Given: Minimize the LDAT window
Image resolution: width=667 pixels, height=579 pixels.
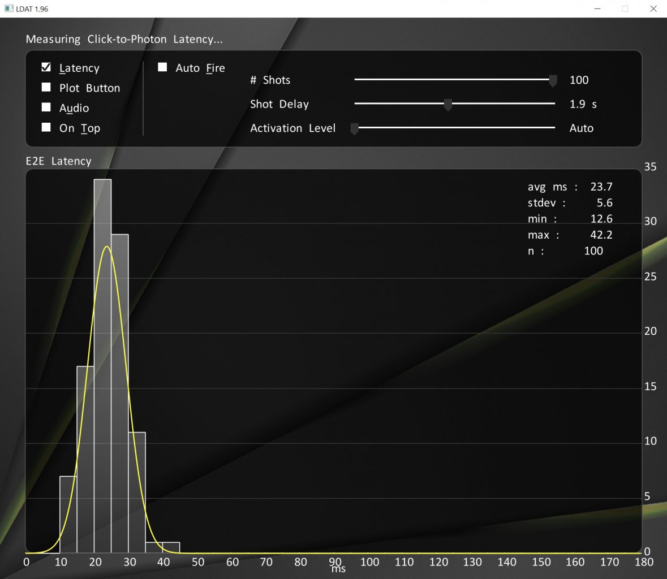Looking at the screenshot, I should pos(597,8).
